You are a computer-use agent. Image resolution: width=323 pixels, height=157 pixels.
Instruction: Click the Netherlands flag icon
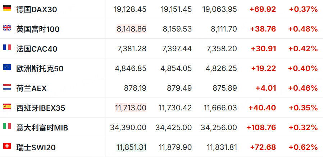point(7,87)
